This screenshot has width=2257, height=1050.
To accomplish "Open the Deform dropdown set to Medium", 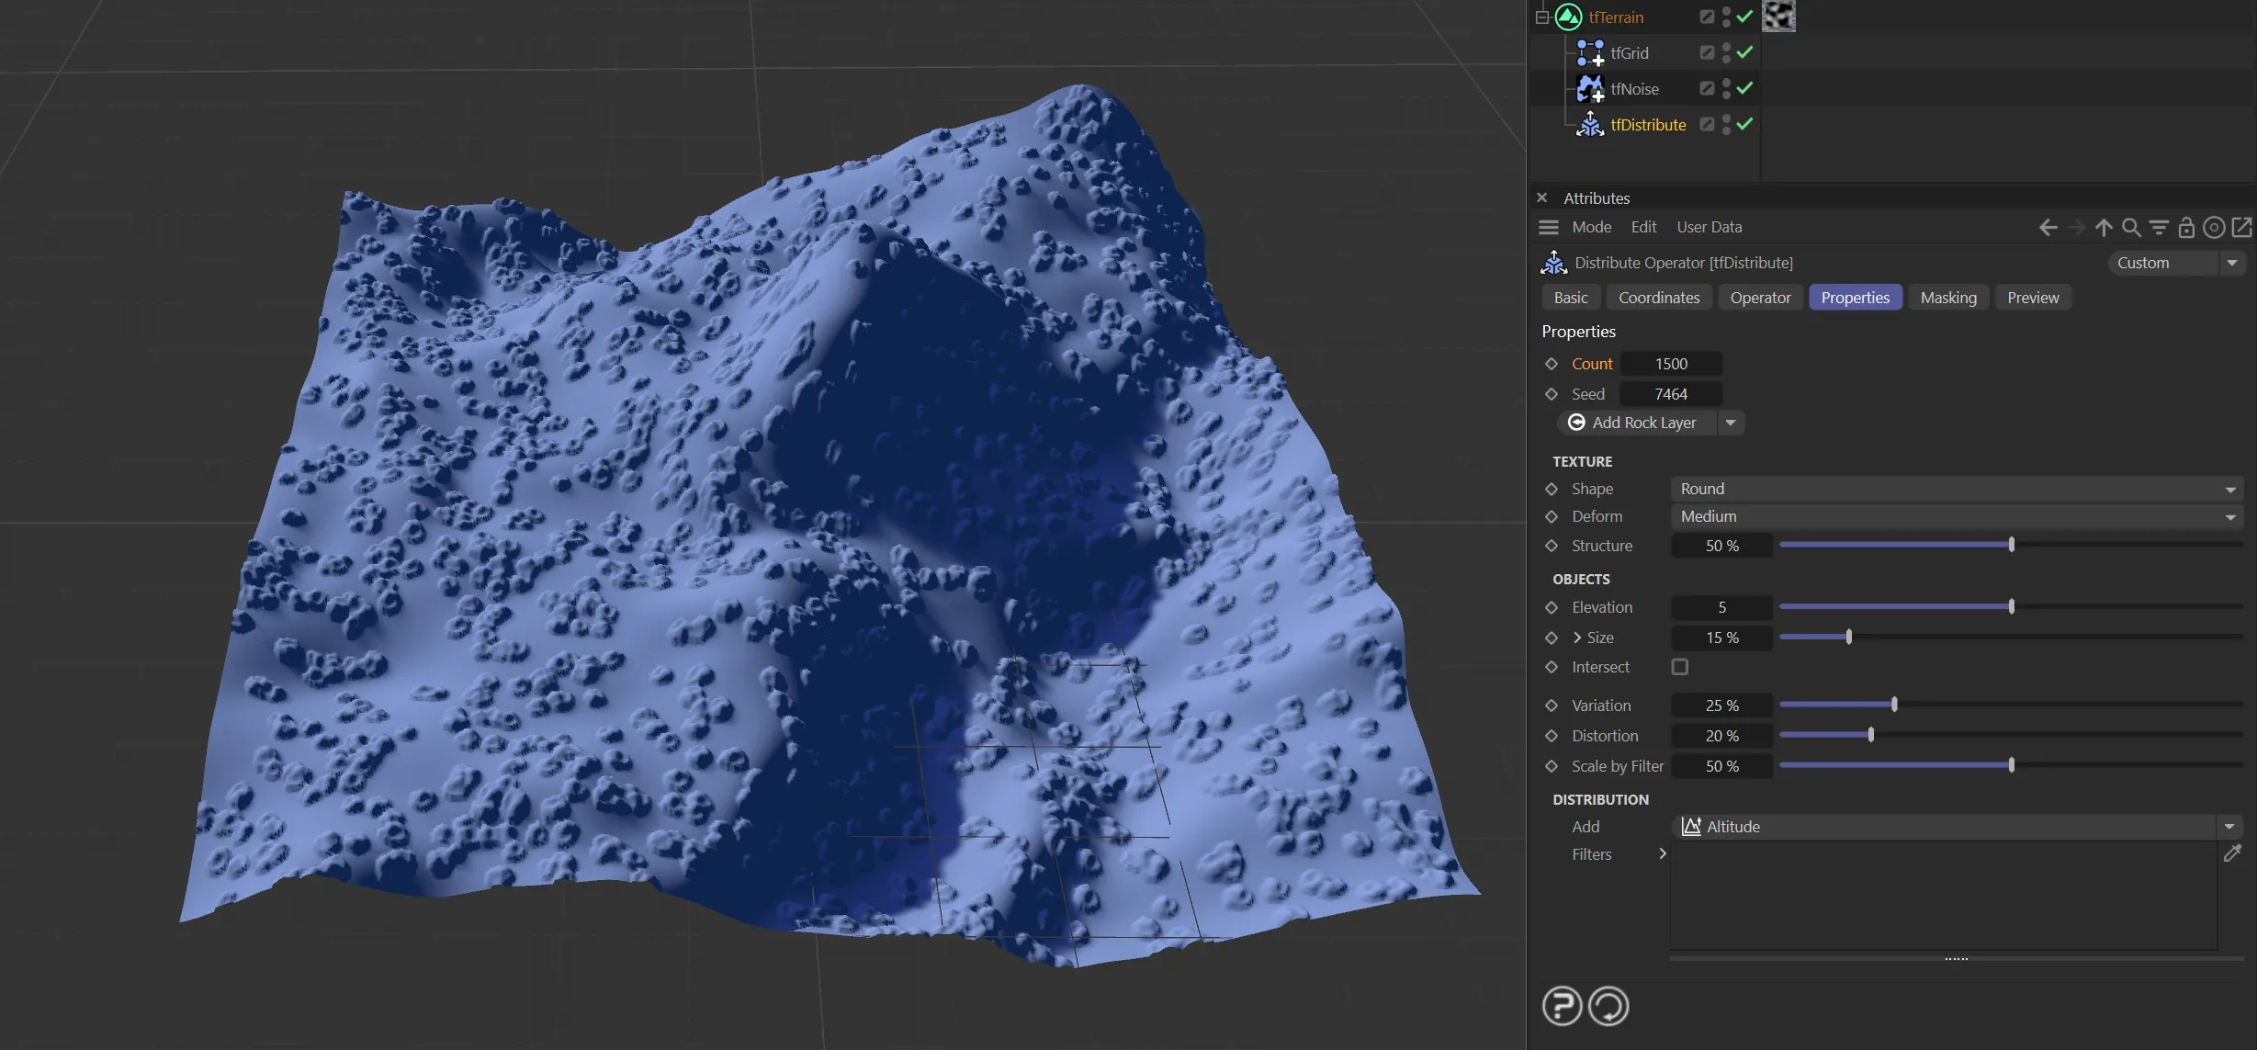I will click(x=1957, y=516).
